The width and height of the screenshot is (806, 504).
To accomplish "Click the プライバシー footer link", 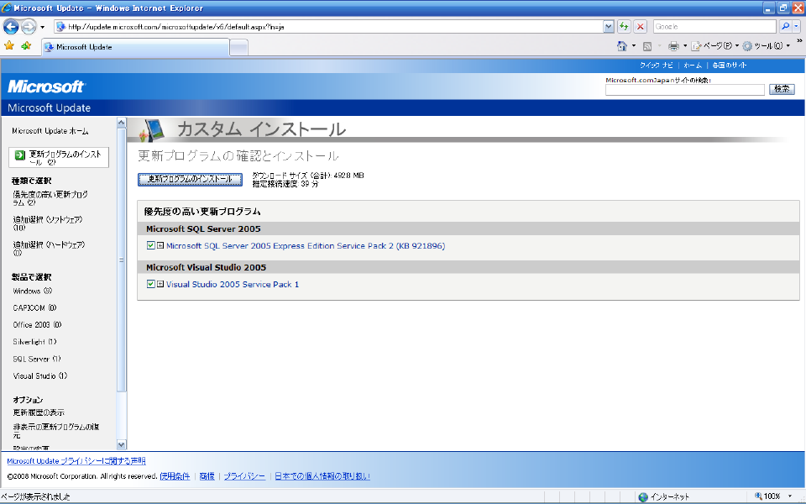I will [x=244, y=476].
